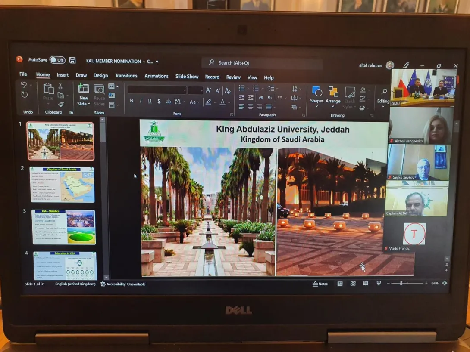Click the Arrange objects icon
Screen dimensions: 470x352
pyautogui.click(x=333, y=94)
